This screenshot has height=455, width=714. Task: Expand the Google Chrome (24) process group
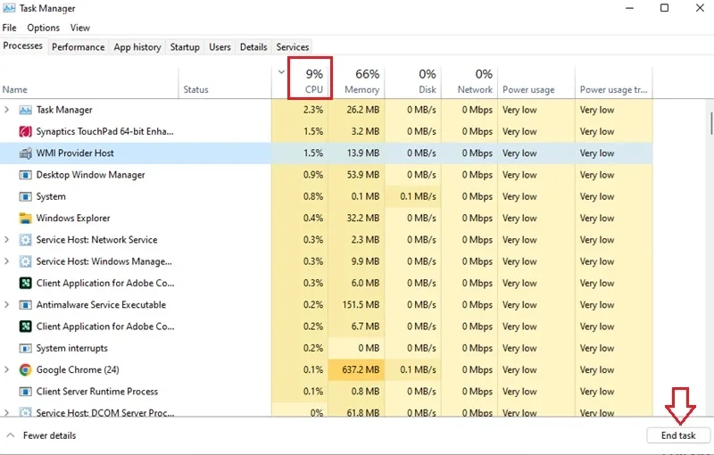[7, 370]
